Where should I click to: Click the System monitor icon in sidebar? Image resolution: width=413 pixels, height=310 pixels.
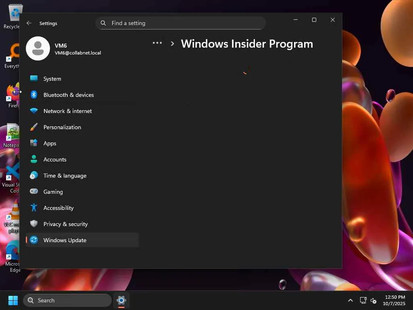pos(34,78)
